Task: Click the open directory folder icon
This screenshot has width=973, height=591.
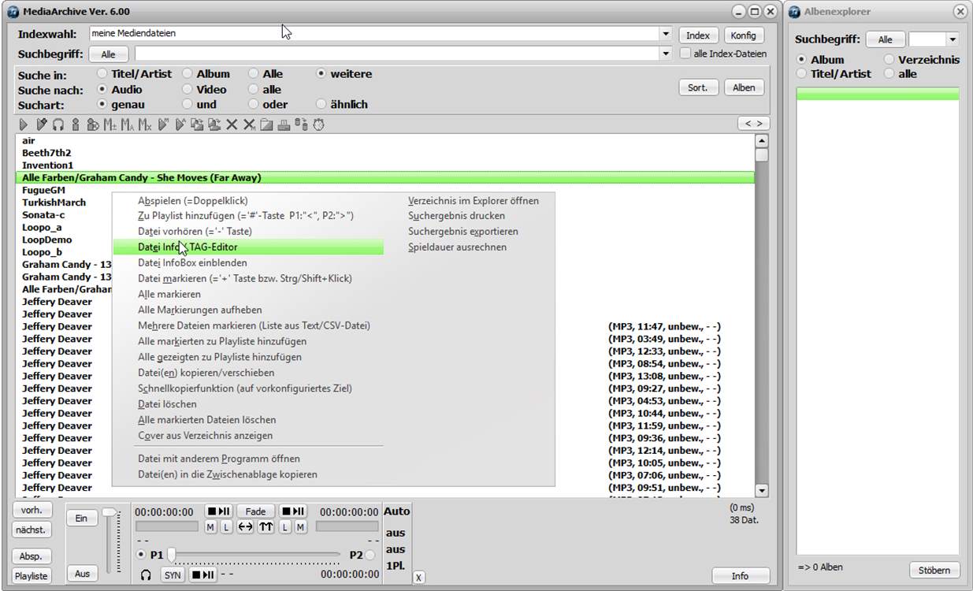Action: click(x=266, y=125)
